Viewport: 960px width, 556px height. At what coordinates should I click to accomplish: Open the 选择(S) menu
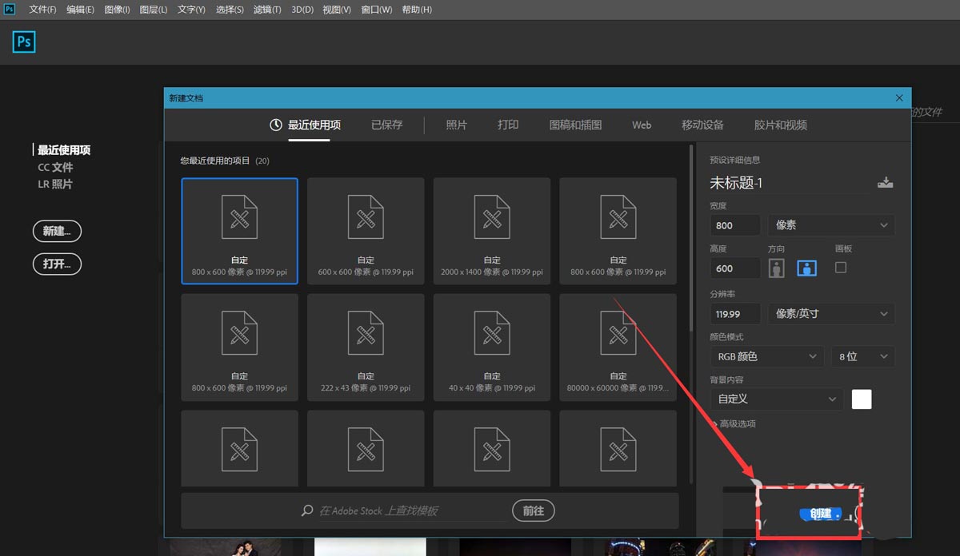(x=230, y=10)
